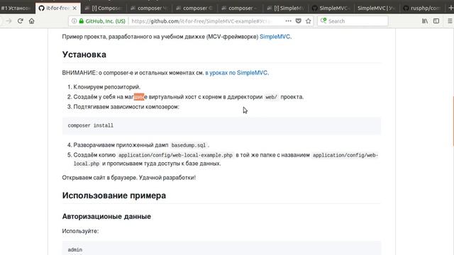Switch to the '[!] Composer' tab
Screen dimensions: 454x255
(x=104, y=8)
